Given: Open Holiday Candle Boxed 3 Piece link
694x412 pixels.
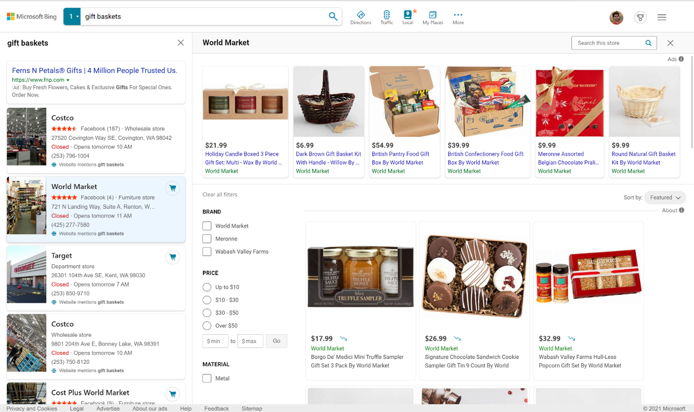Looking at the screenshot, I should (244, 158).
